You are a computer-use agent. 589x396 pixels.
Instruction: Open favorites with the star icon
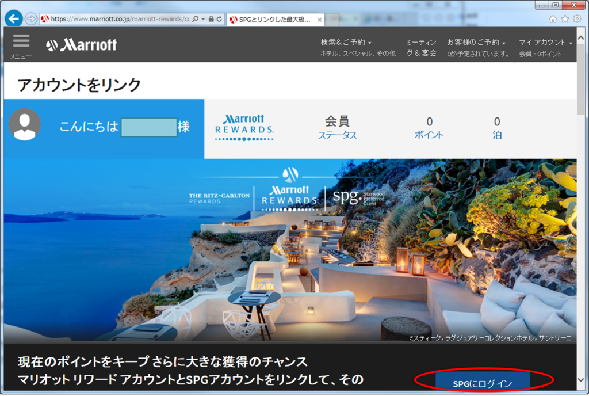[565, 19]
